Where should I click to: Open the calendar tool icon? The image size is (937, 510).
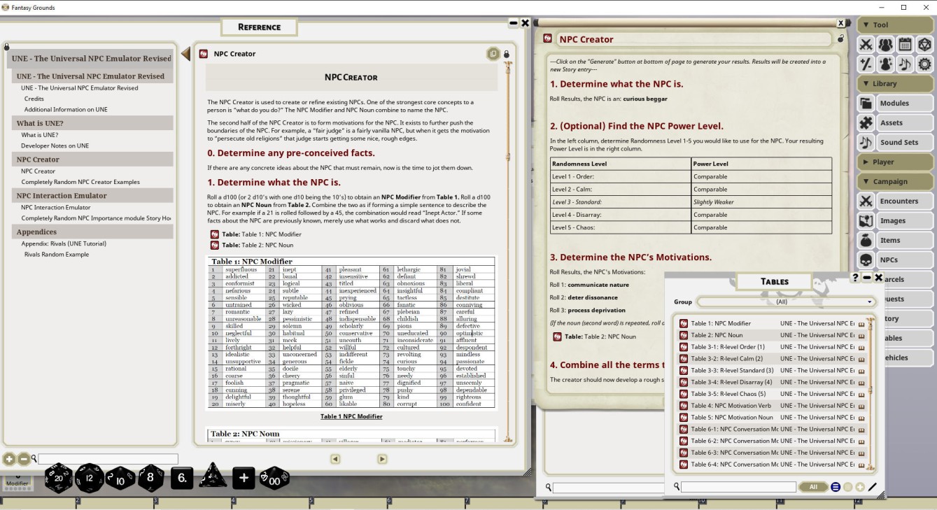click(x=906, y=45)
